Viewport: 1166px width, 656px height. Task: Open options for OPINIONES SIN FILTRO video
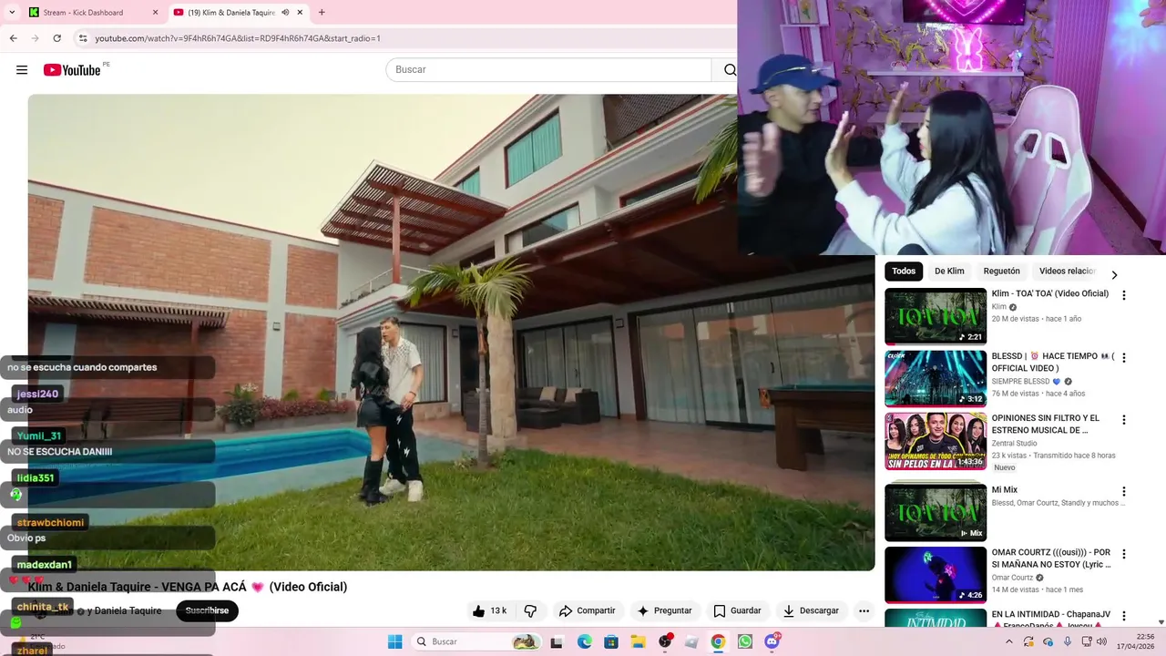(x=1123, y=420)
